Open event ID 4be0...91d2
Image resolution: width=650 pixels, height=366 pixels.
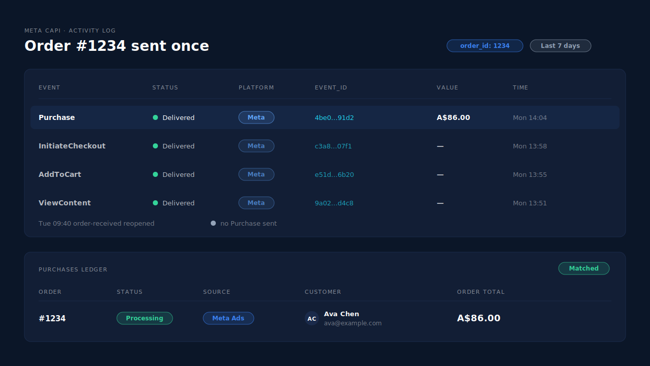334,117
